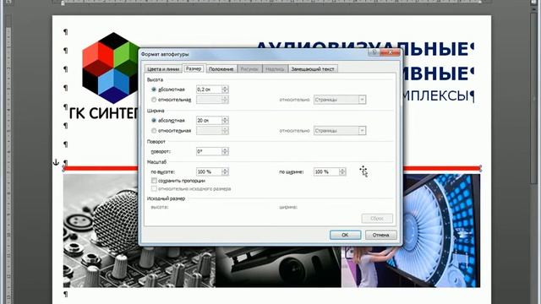The height and width of the screenshot is (304, 541).
Task: Increase absolute height with the up spinner arrow
Action: (x=225, y=87)
